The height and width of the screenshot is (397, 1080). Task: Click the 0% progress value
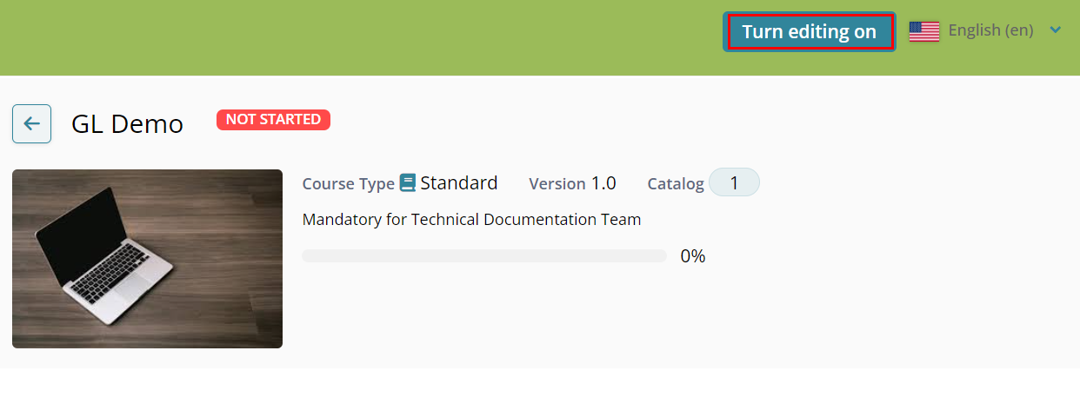click(x=692, y=256)
